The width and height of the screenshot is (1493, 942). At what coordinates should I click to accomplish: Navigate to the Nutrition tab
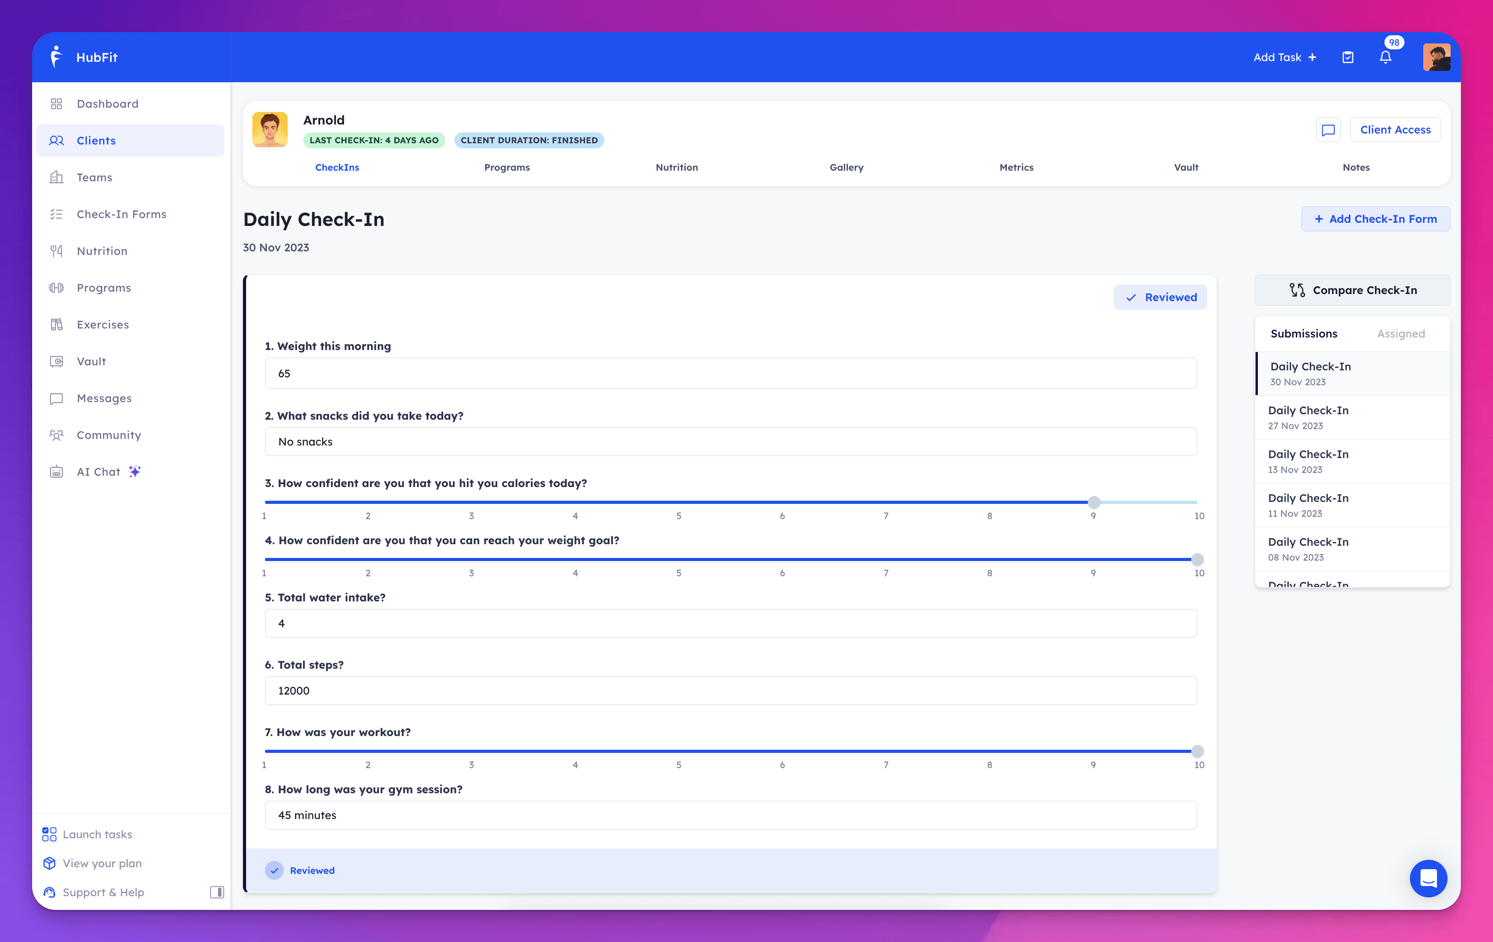676,167
